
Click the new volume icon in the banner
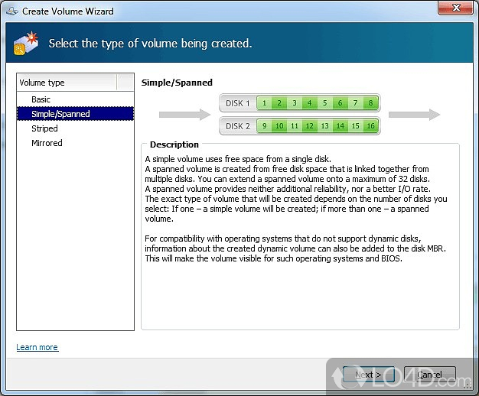(x=26, y=44)
